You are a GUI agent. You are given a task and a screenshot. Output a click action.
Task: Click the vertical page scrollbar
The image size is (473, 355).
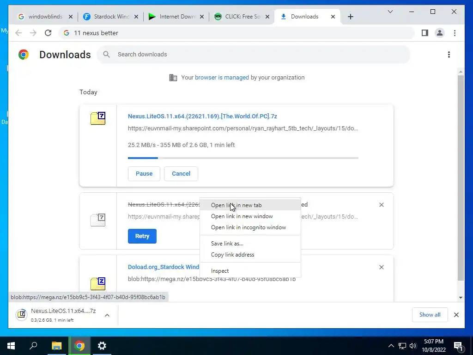tap(461, 178)
